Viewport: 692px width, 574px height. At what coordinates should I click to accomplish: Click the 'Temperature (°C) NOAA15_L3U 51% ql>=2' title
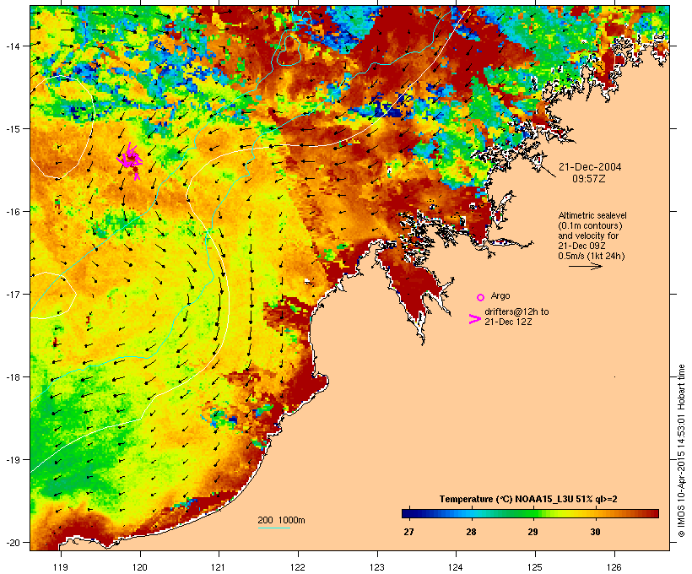528,499
